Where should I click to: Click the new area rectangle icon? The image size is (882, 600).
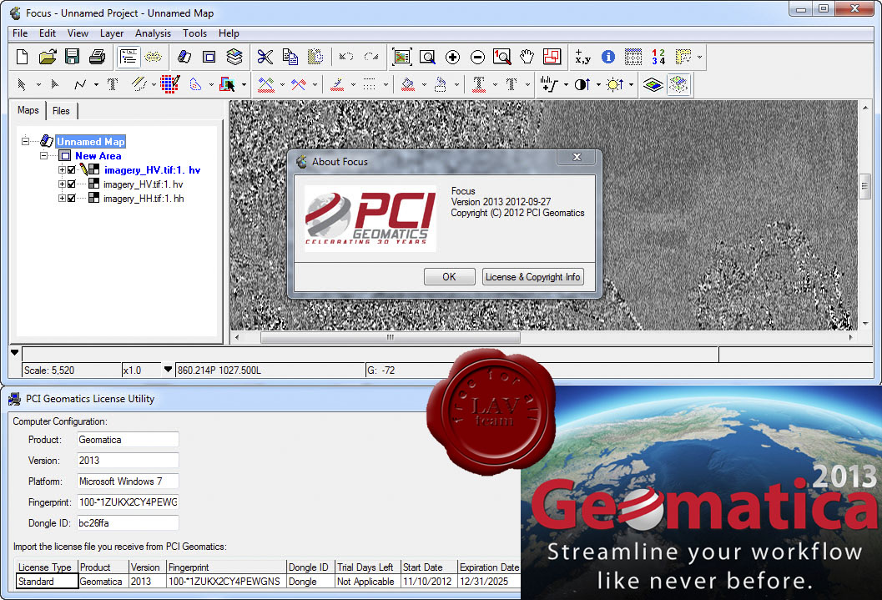coord(209,57)
